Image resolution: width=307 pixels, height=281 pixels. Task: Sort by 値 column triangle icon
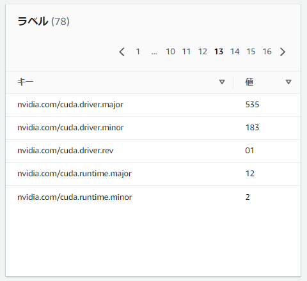(288, 82)
